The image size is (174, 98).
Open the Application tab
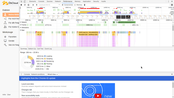point(87,2)
